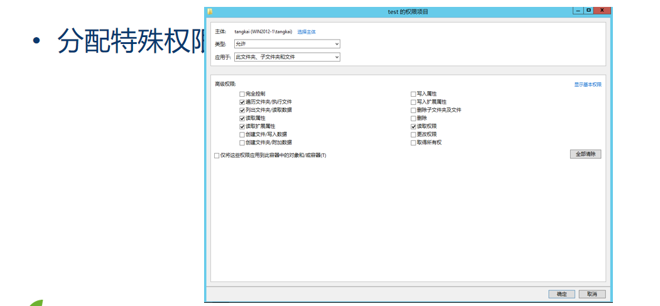The height and width of the screenshot is (306, 660).
Task: Check the 完全控制 checkbox
Action: pos(242,94)
